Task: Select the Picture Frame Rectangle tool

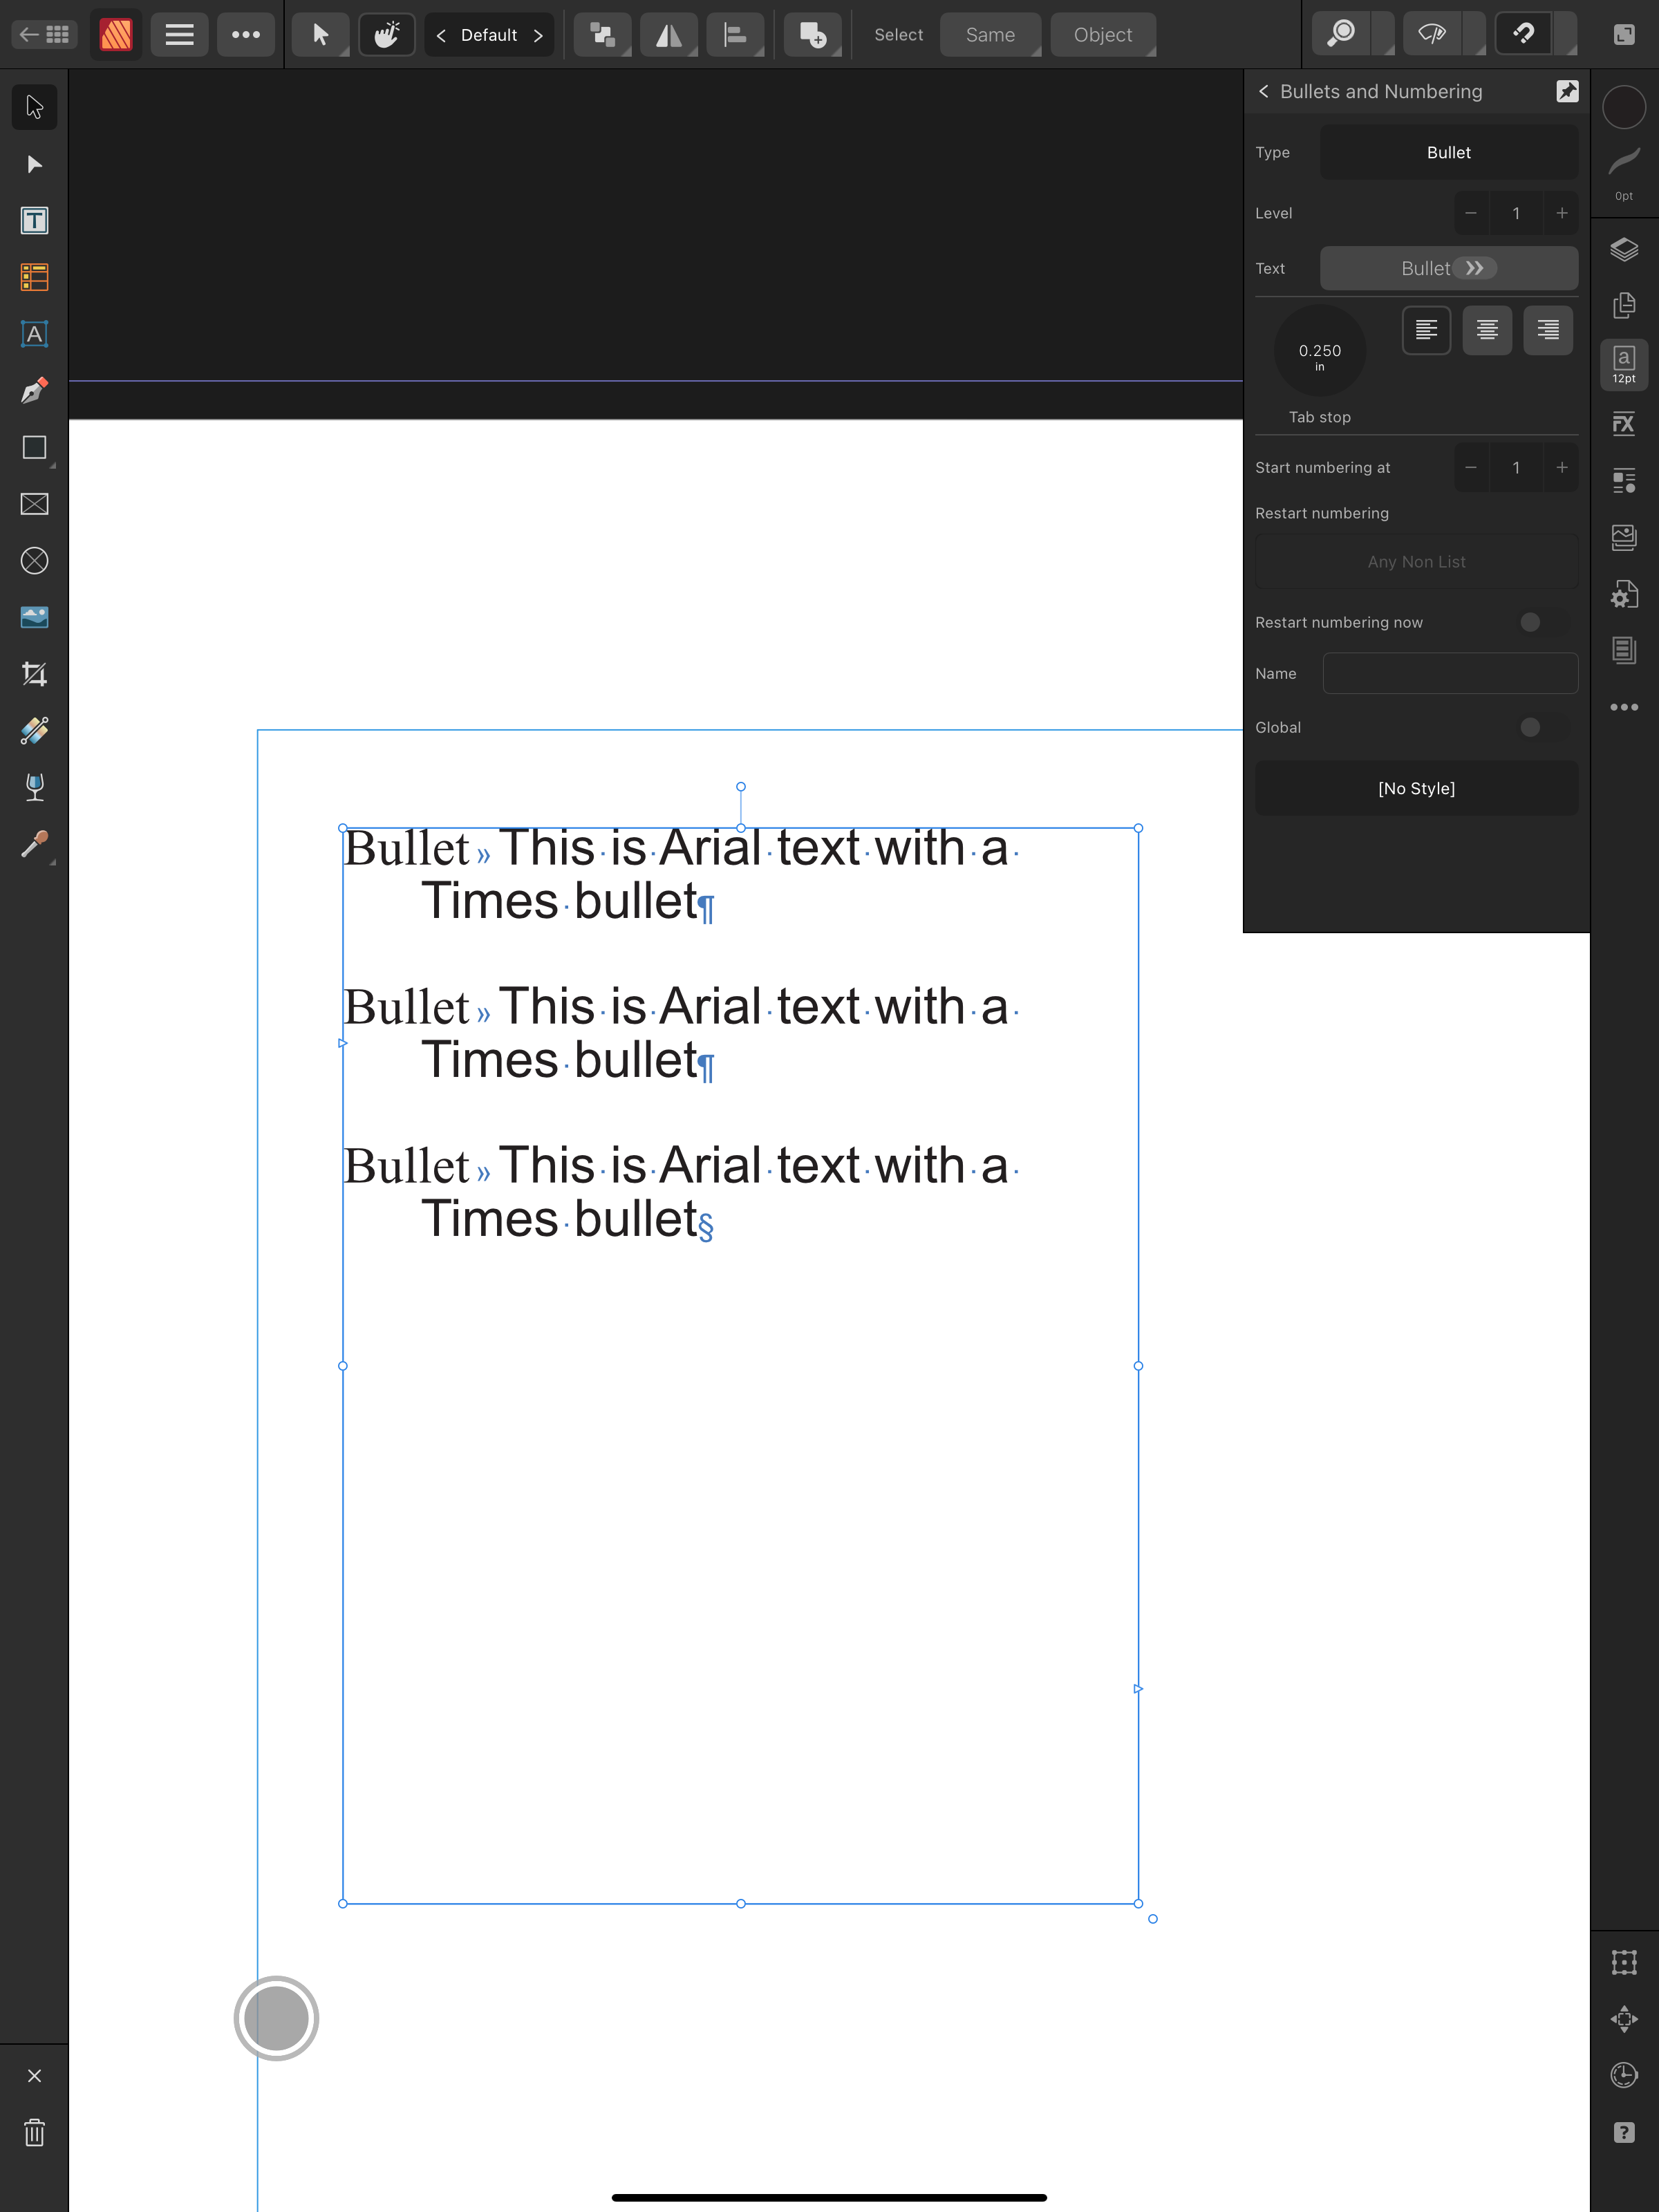Action: pos(34,504)
